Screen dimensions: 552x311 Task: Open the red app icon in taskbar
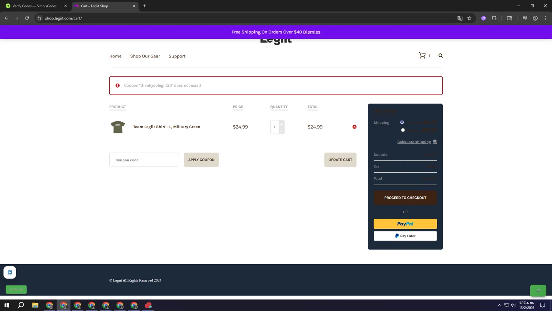click(x=148, y=305)
